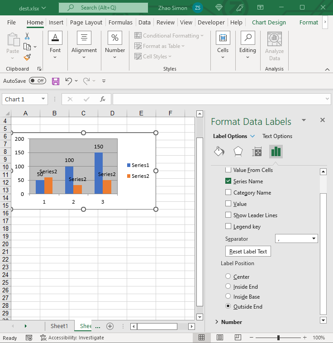This screenshot has height=343, width=333.
Task: Open the Effects pentagon icon tab
Action: pos(238,152)
